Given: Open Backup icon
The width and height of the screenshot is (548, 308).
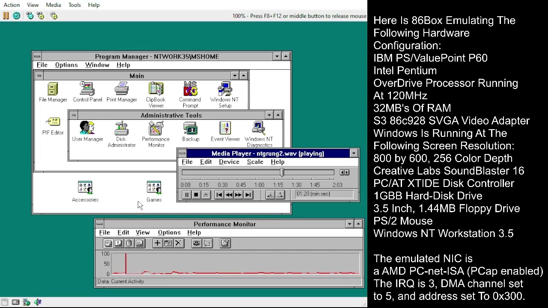Looking at the screenshot, I should [x=191, y=132].
